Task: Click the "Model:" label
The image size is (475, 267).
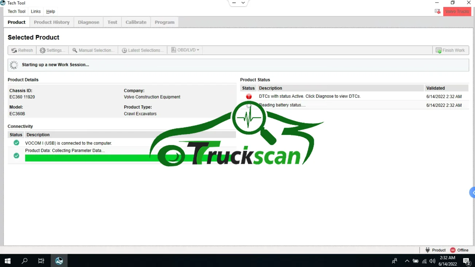Action: 16,107
